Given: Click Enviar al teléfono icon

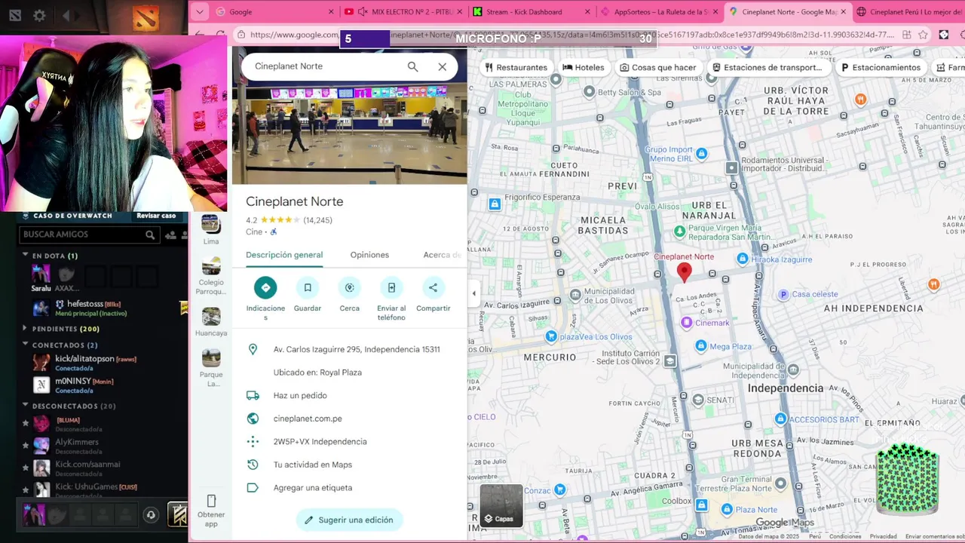Looking at the screenshot, I should click(391, 287).
